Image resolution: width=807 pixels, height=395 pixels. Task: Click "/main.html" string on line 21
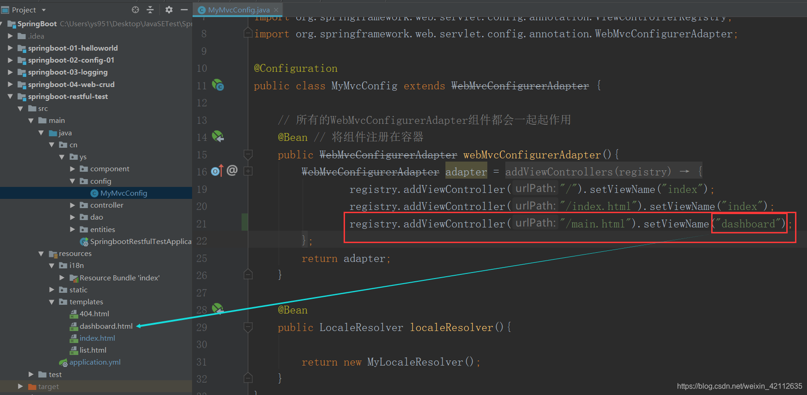pos(595,224)
